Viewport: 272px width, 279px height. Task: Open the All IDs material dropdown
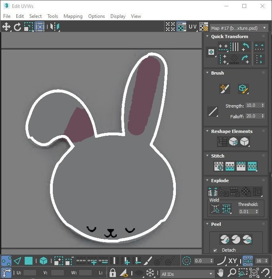(187, 274)
